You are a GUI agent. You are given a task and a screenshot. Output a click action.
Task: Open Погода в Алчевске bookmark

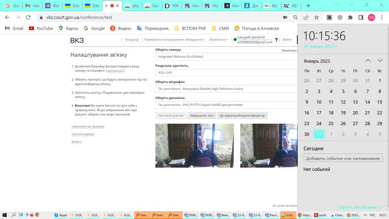257,28
